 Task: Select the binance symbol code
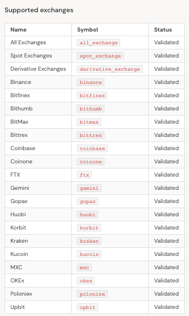point(91,82)
